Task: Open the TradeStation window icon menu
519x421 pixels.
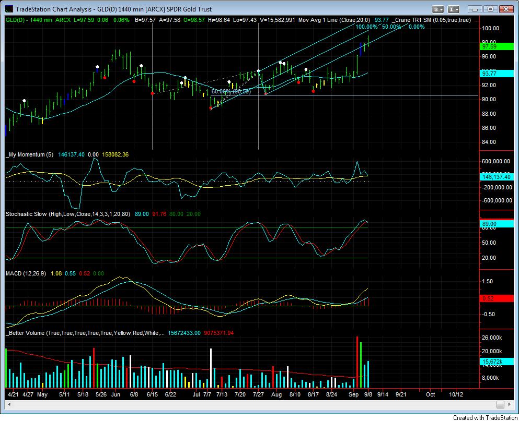Action: (x=9, y=9)
